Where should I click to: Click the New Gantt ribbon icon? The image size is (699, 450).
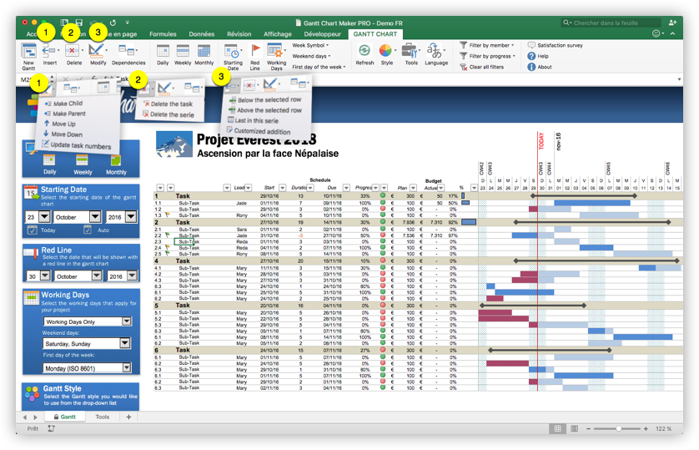pos(28,52)
